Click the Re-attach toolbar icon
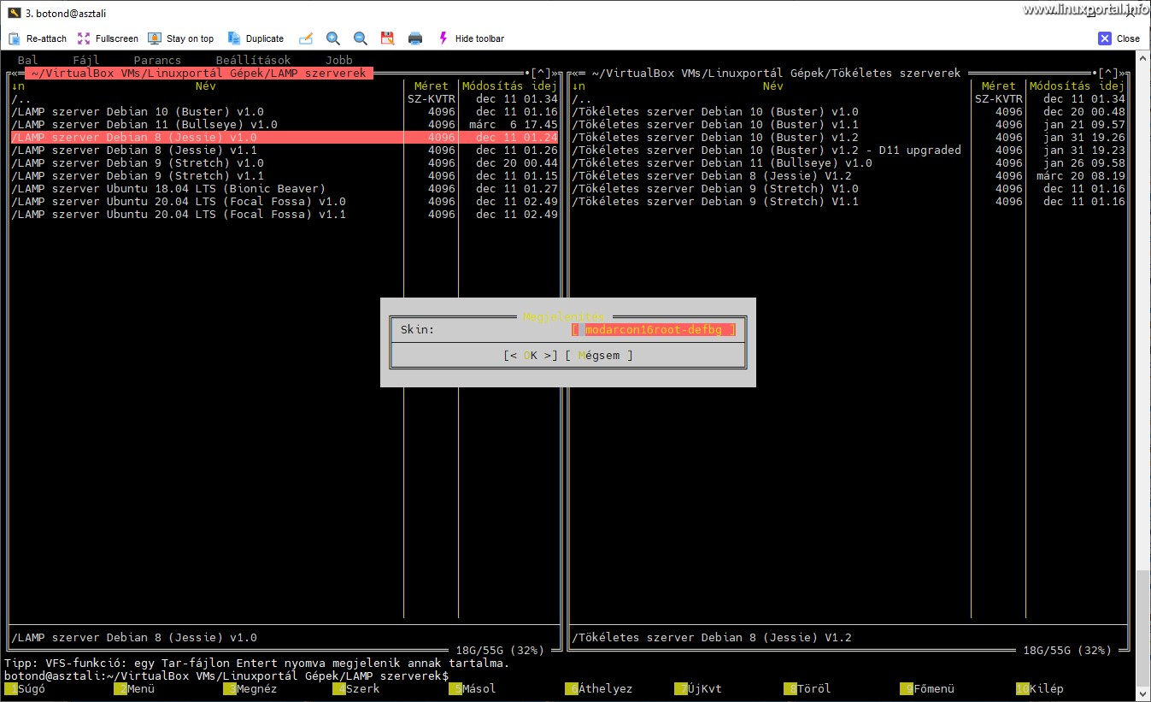This screenshot has height=702, width=1151. [x=14, y=38]
